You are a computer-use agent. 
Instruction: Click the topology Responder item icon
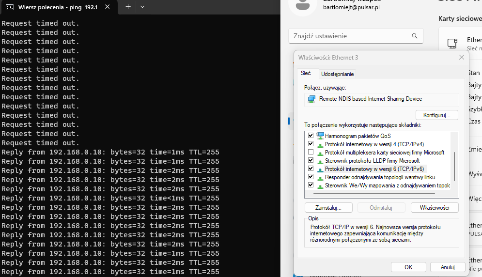[320, 178]
